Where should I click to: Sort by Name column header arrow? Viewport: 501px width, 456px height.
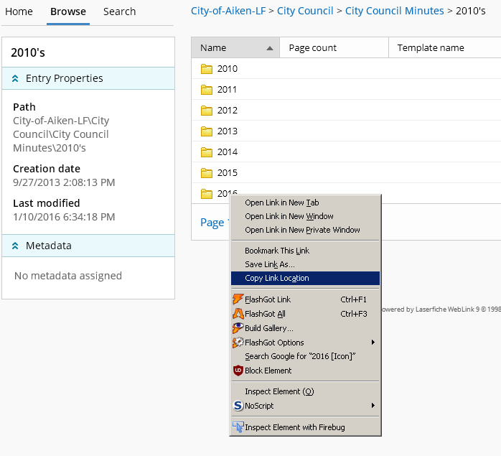point(270,48)
